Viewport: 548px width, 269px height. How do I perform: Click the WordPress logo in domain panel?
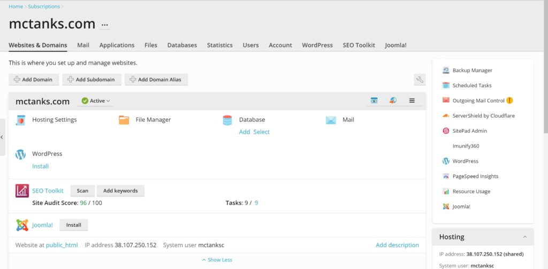click(21, 155)
